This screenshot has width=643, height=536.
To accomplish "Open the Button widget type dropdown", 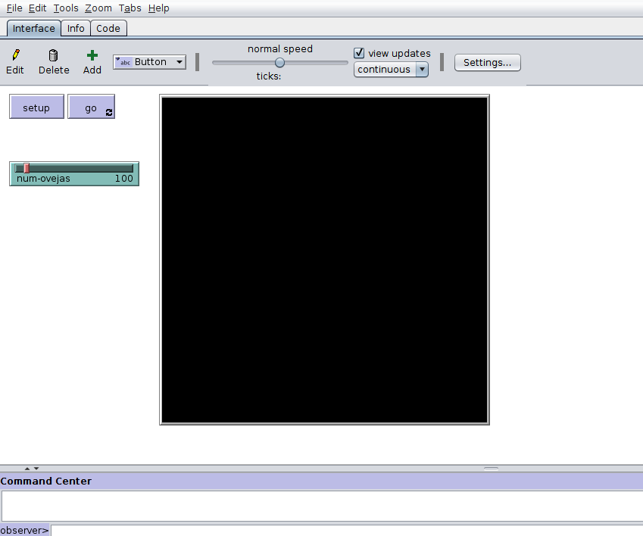I will [149, 62].
